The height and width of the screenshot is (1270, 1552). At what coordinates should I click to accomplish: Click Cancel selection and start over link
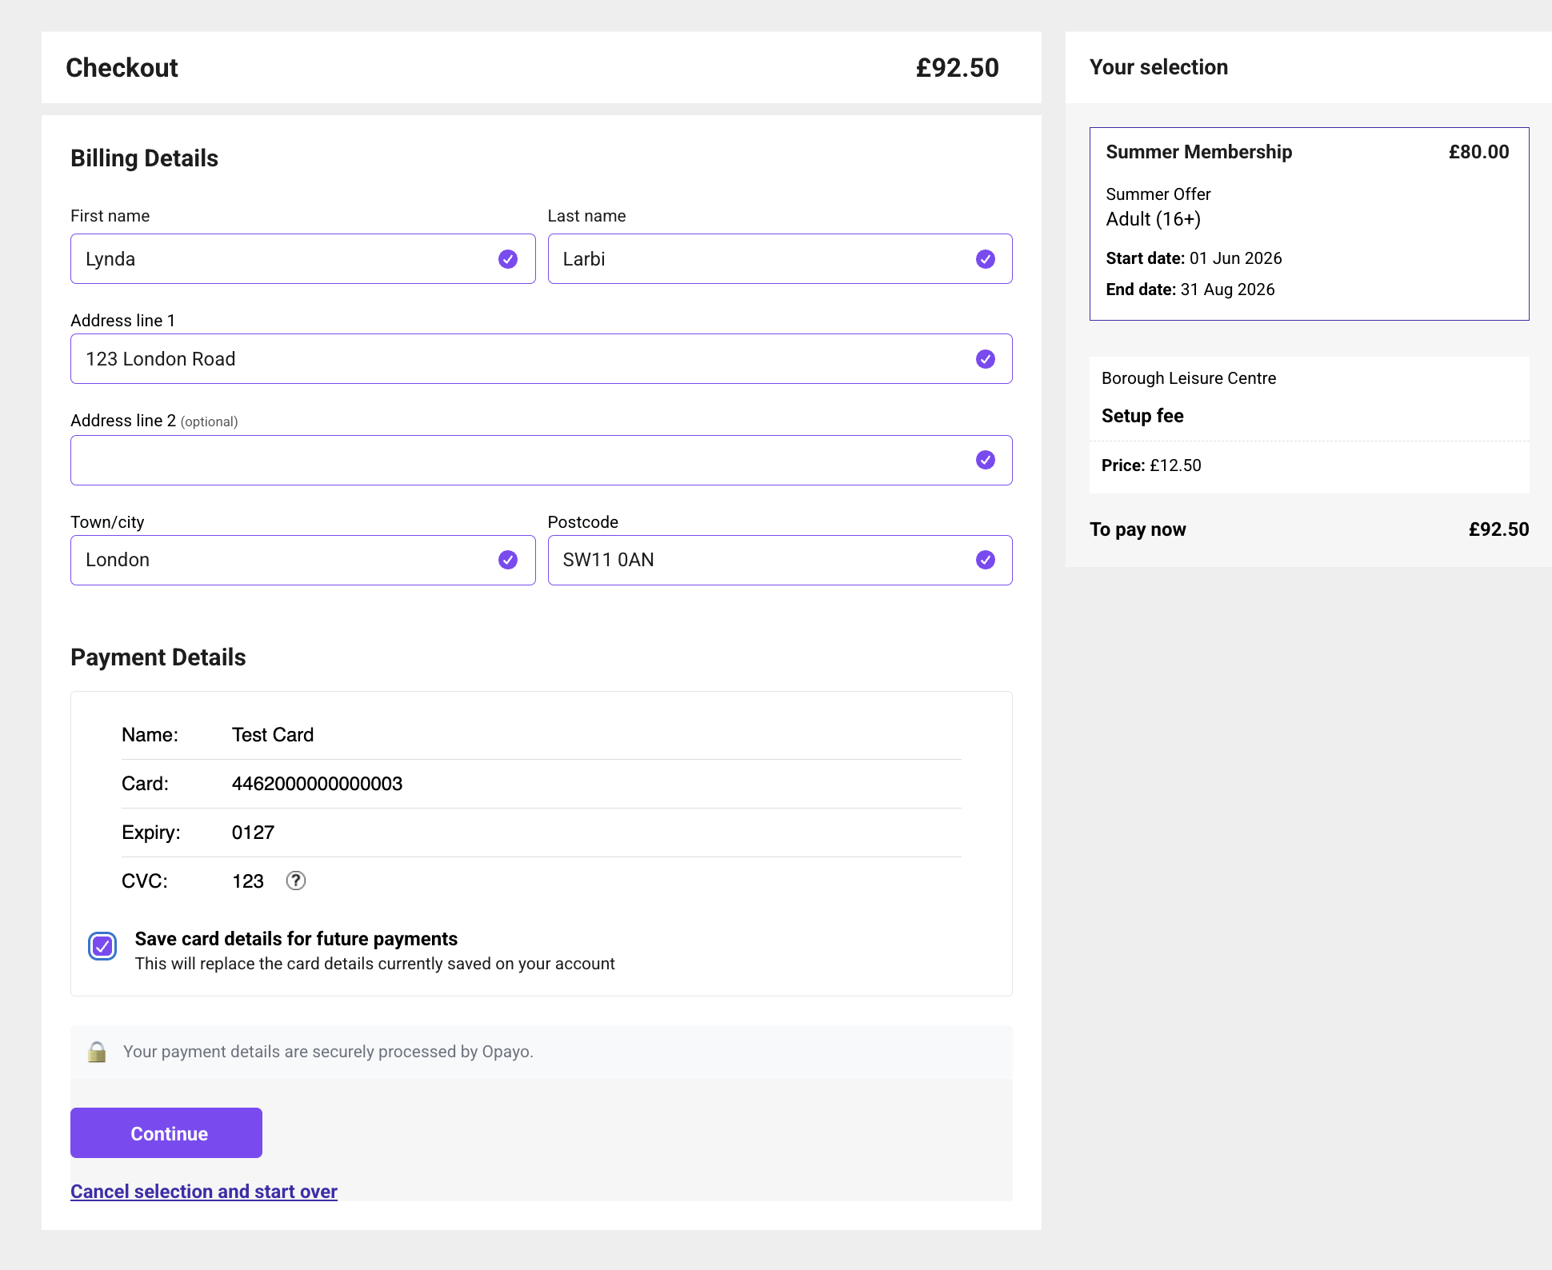[x=204, y=1192]
